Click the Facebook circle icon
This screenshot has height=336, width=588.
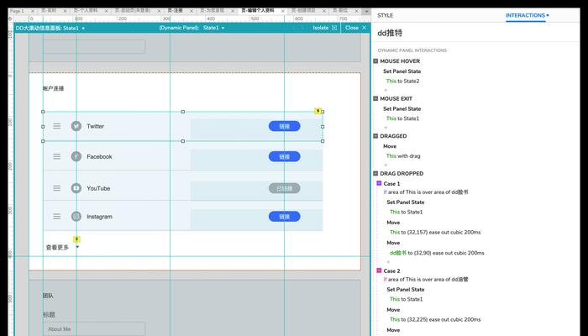(76, 156)
